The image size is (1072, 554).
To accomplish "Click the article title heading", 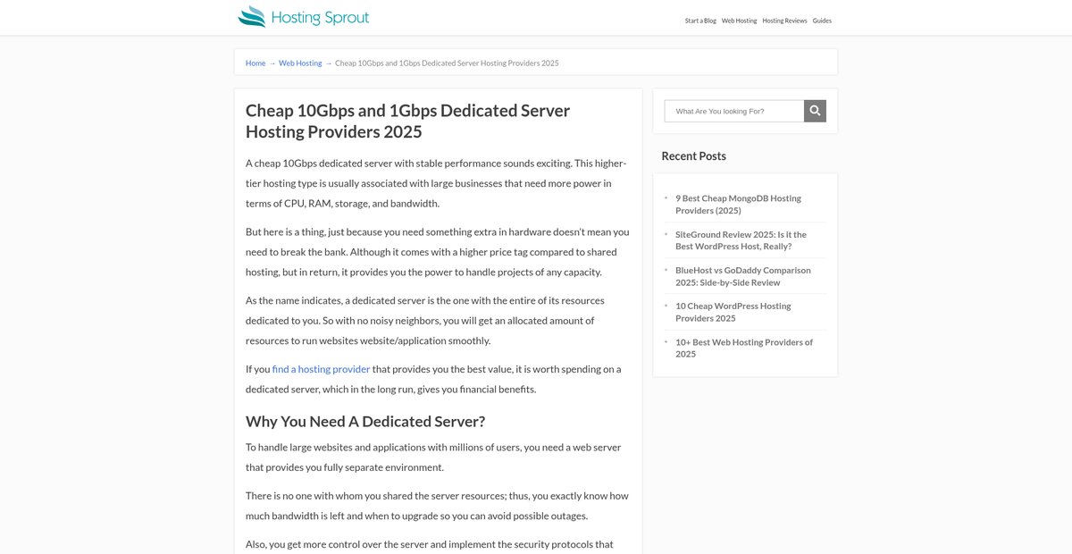I will [x=407, y=122].
